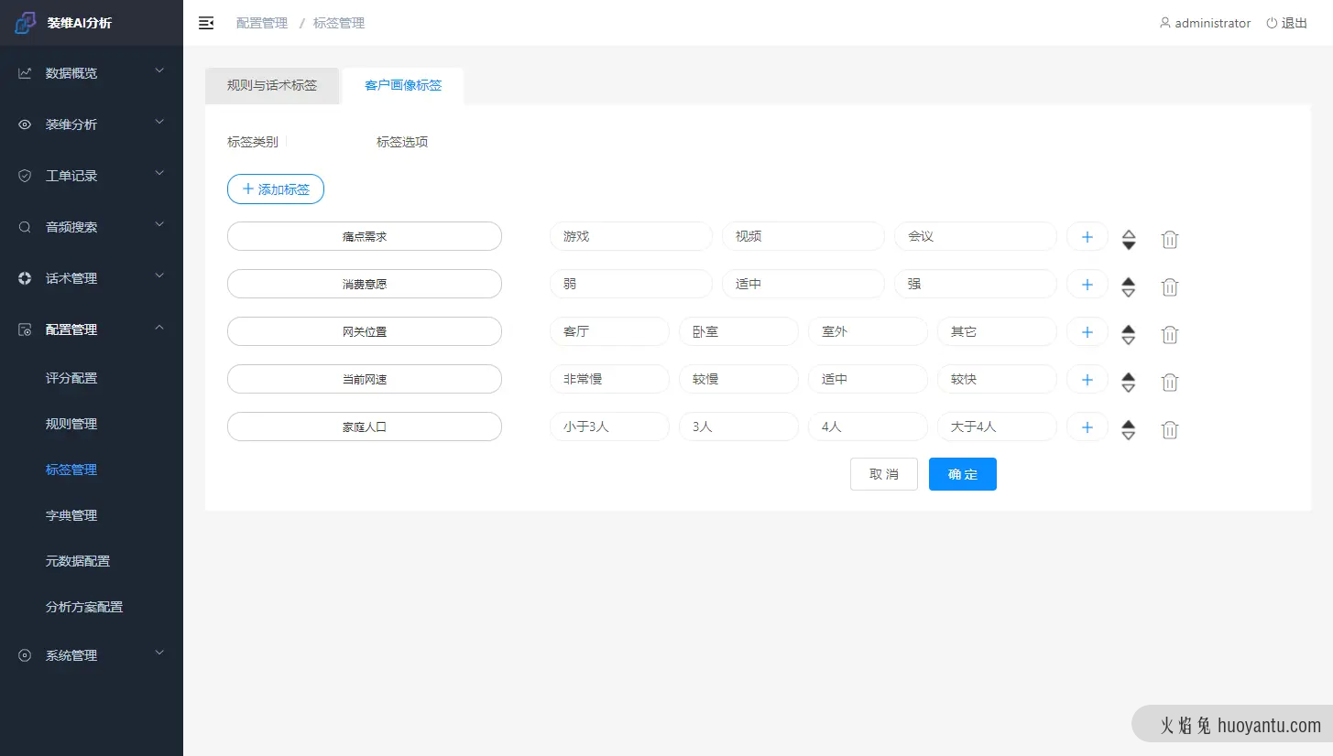Add an option to 当前网速 row
This screenshot has width=1333, height=756.
tap(1087, 379)
